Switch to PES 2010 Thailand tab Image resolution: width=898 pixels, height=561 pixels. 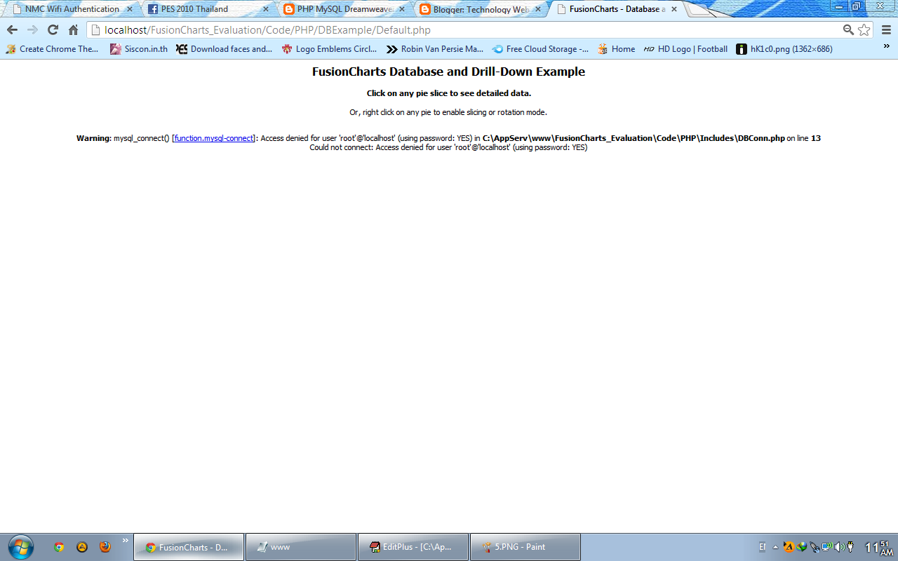pos(208,9)
